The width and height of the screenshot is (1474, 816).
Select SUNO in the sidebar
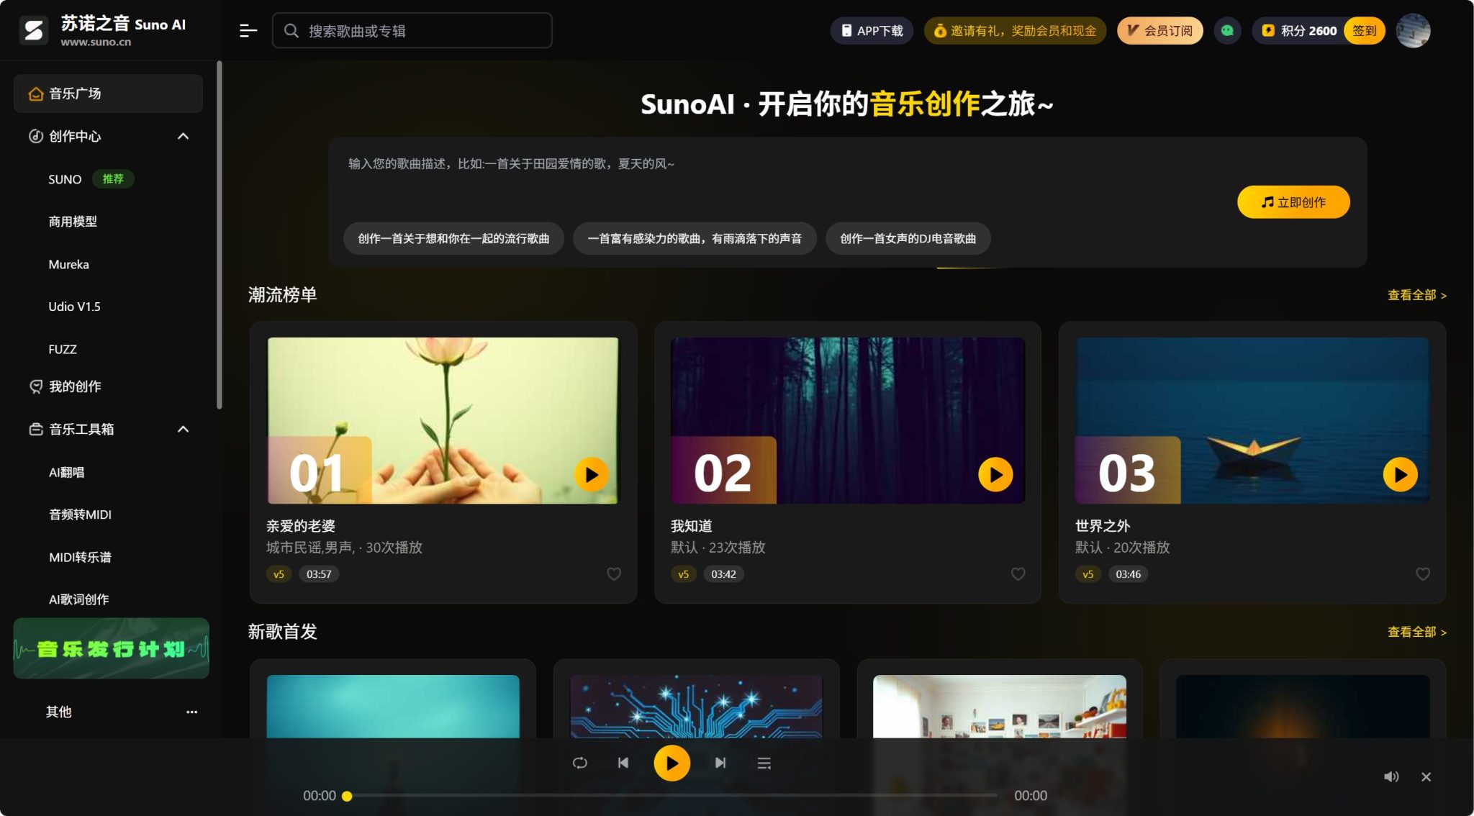click(x=65, y=179)
